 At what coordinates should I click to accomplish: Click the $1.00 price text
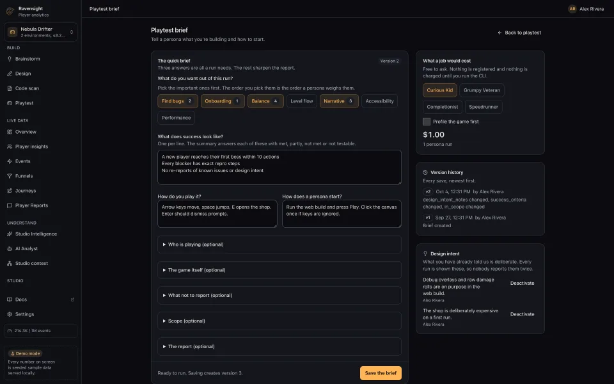tap(434, 135)
